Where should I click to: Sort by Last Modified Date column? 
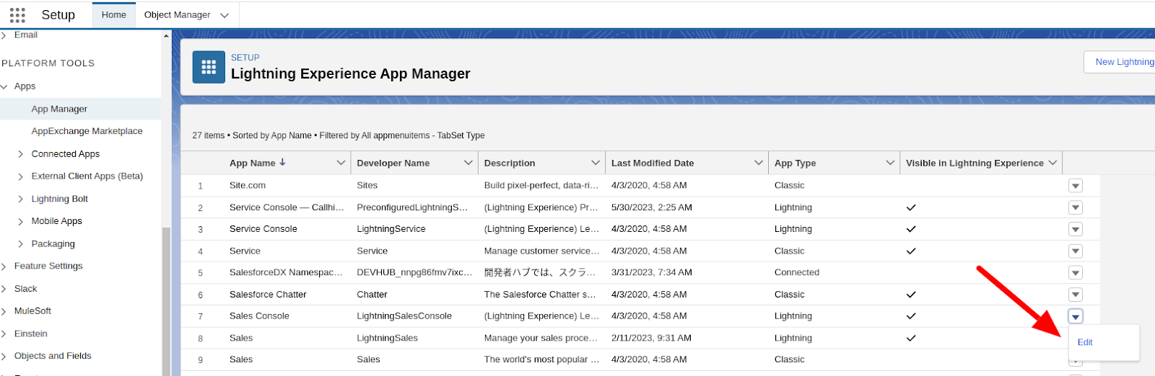coord(653,163)
